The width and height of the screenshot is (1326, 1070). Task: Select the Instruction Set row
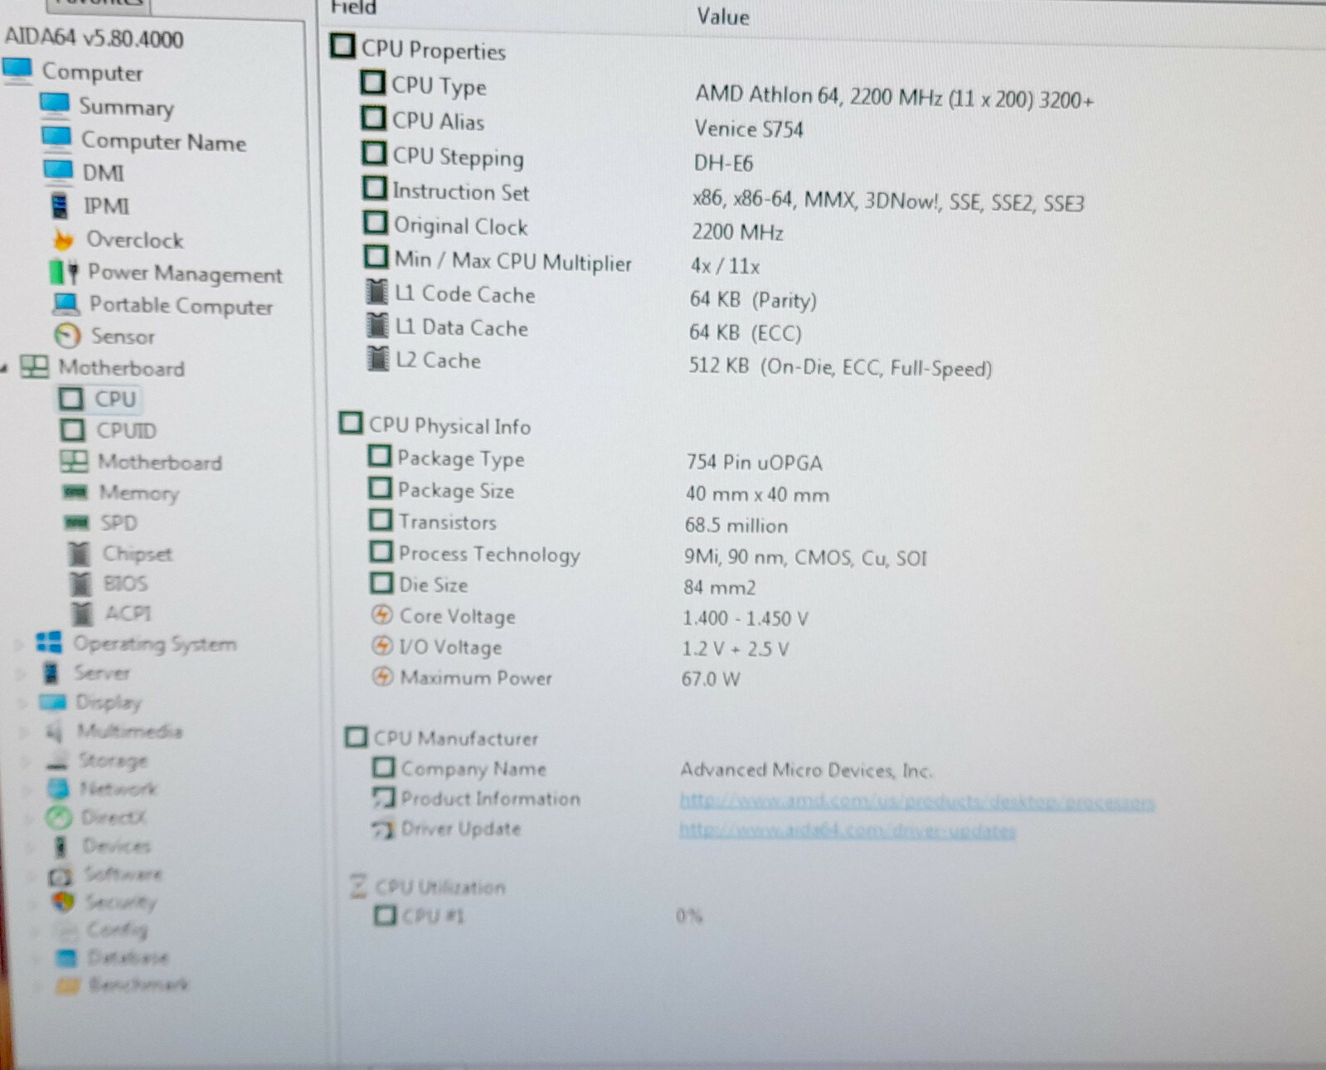tap(723, 196)
